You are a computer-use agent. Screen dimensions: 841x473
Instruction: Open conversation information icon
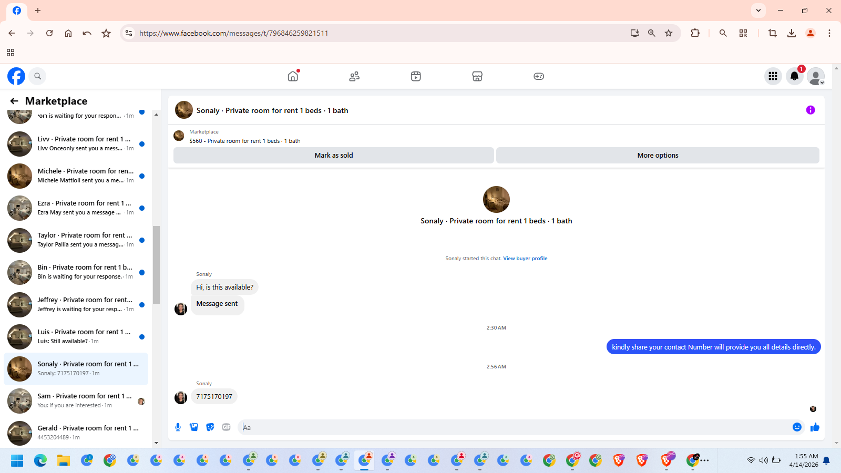[x=811, y=110]
